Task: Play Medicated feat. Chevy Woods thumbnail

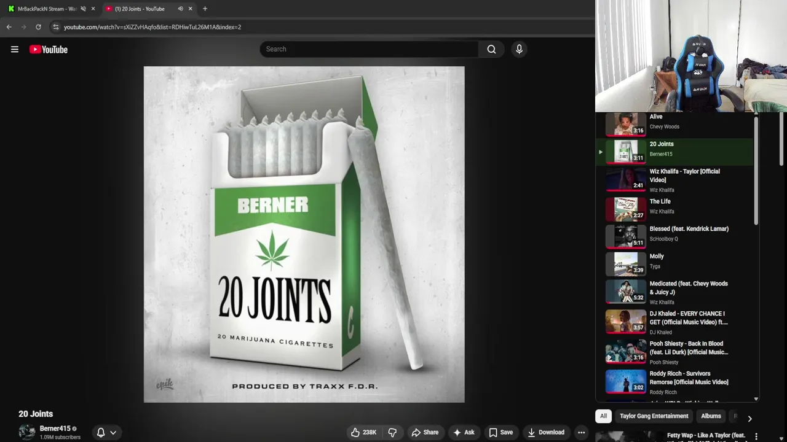Action: tap(626, 292)
